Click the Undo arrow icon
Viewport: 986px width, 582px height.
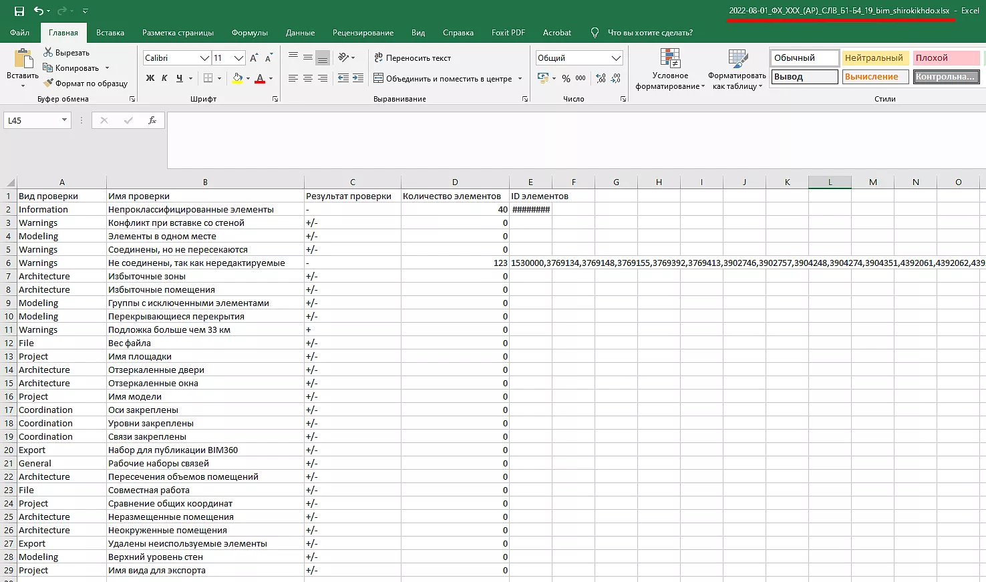click(x=39, y=11)
